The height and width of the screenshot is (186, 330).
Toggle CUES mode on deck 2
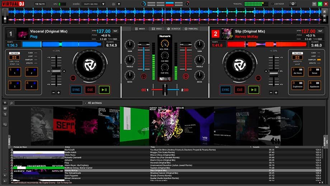pos(316,53)
